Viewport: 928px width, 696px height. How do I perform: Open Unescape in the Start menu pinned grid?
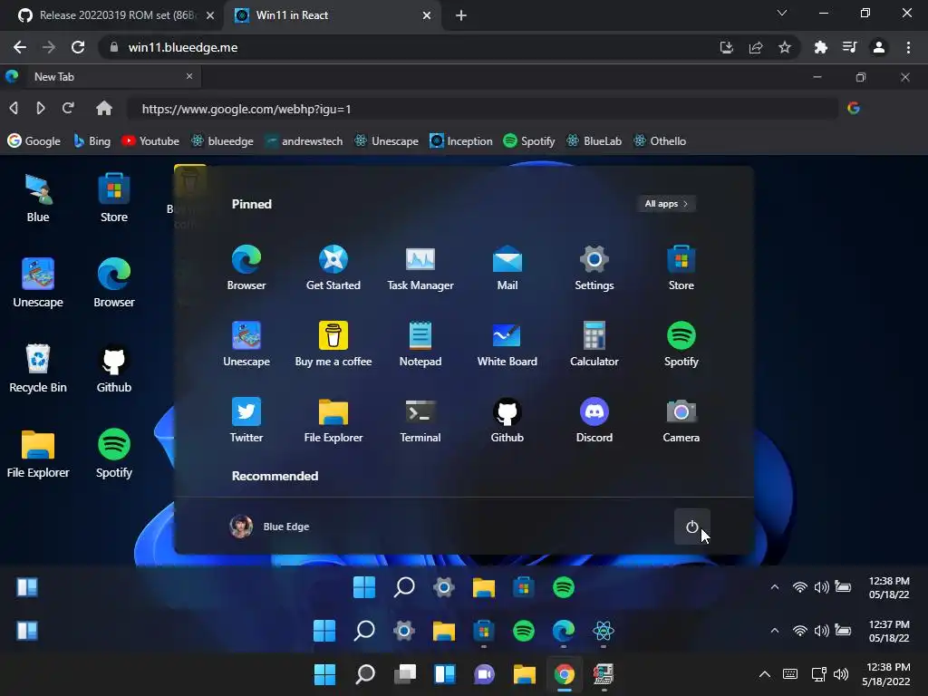coord(246,343)
